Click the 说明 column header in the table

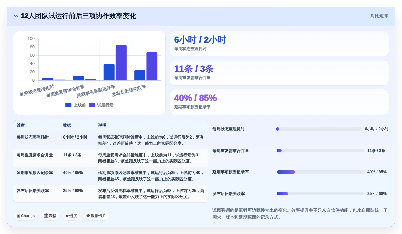(102, 125)
